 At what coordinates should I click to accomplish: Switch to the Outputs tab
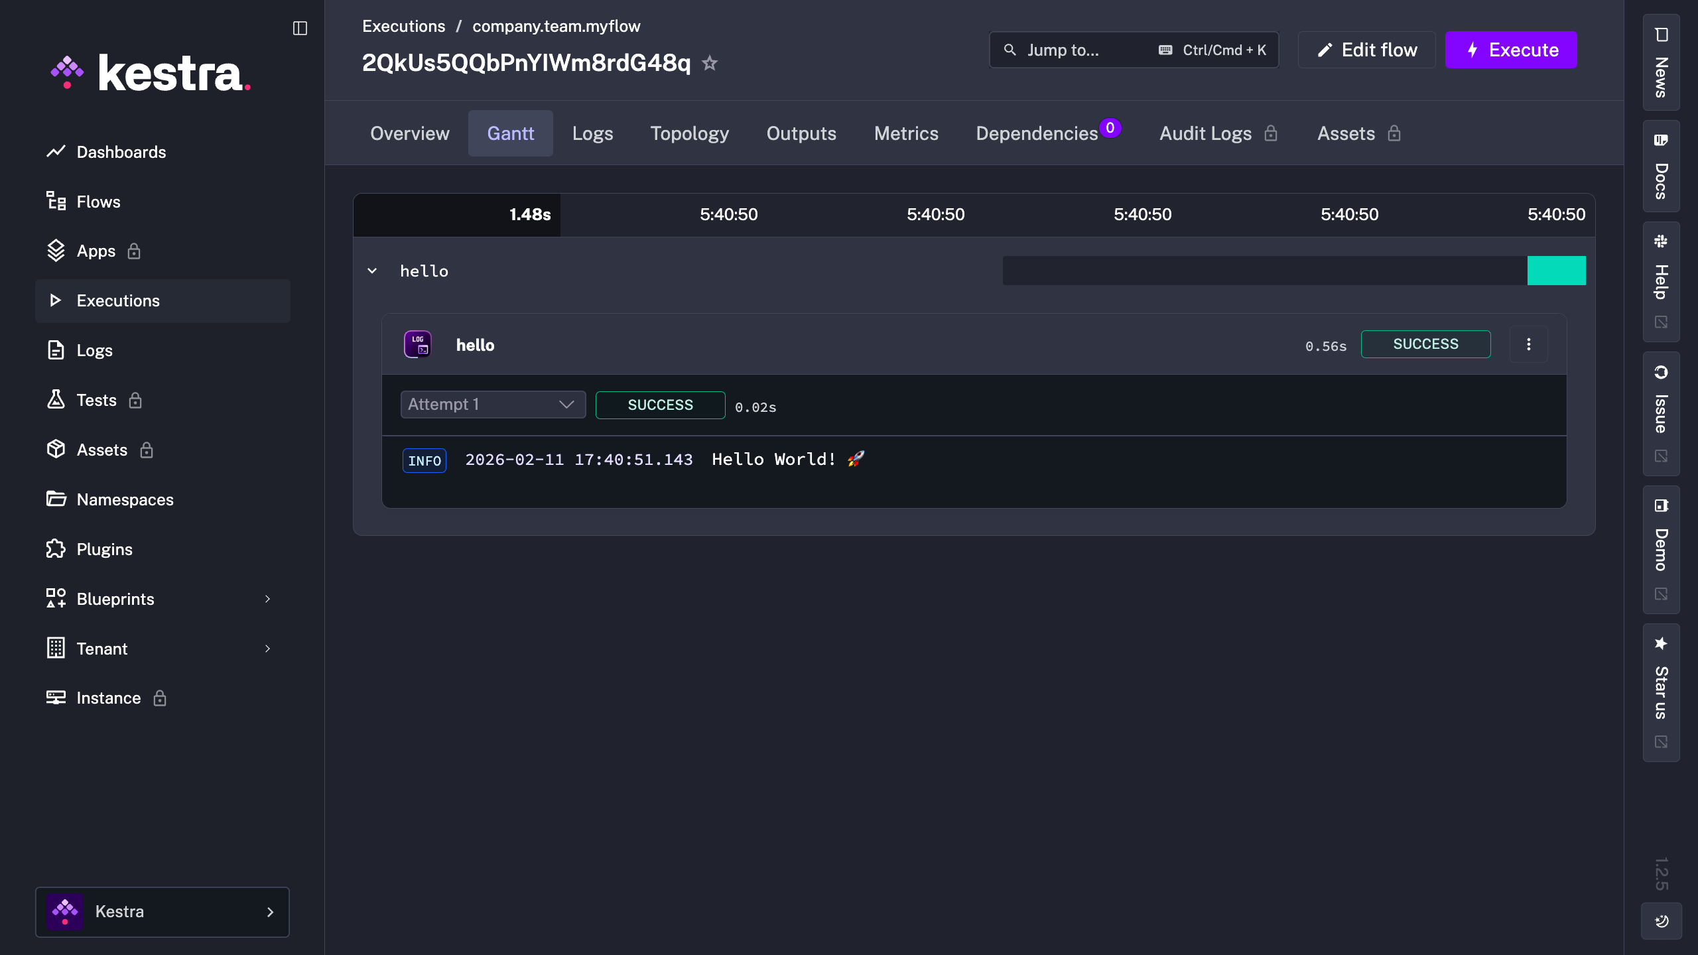tap(801, 133)
